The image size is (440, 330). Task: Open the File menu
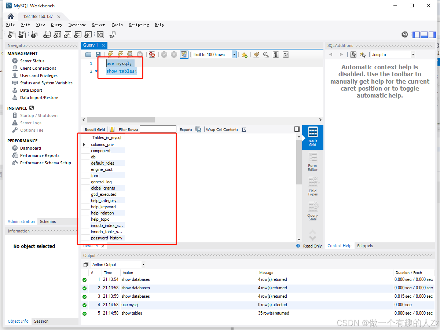tap(11, 25)
